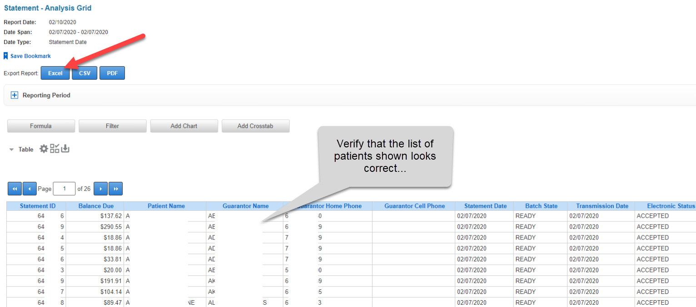
Task: Expand the Reporting Period section
Action: 14,95
